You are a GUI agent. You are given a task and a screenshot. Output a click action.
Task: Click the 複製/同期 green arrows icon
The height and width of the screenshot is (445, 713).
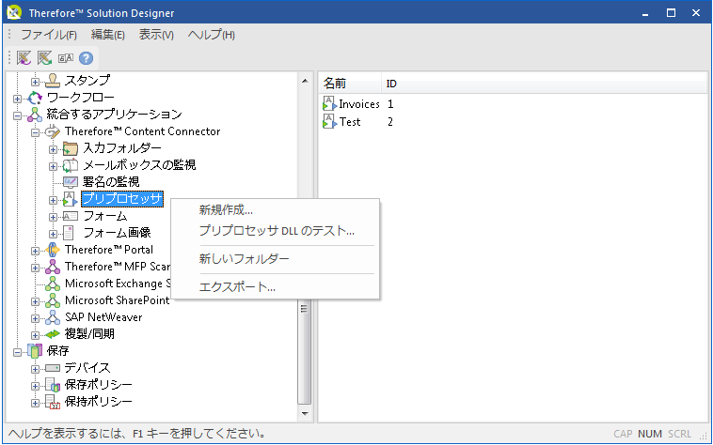(53, 334)
